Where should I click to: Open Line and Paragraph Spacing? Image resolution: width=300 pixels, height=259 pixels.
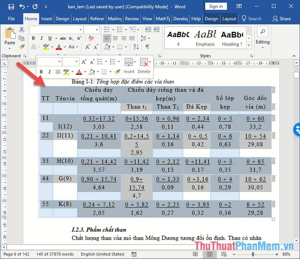(145, 38)
